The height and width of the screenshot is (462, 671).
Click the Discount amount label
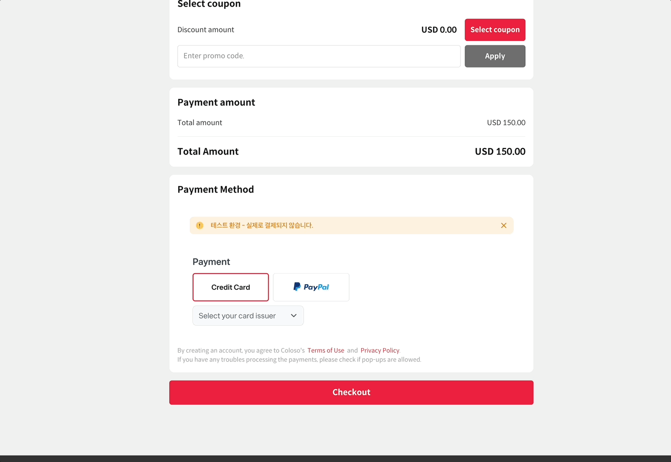coord(205,30)
